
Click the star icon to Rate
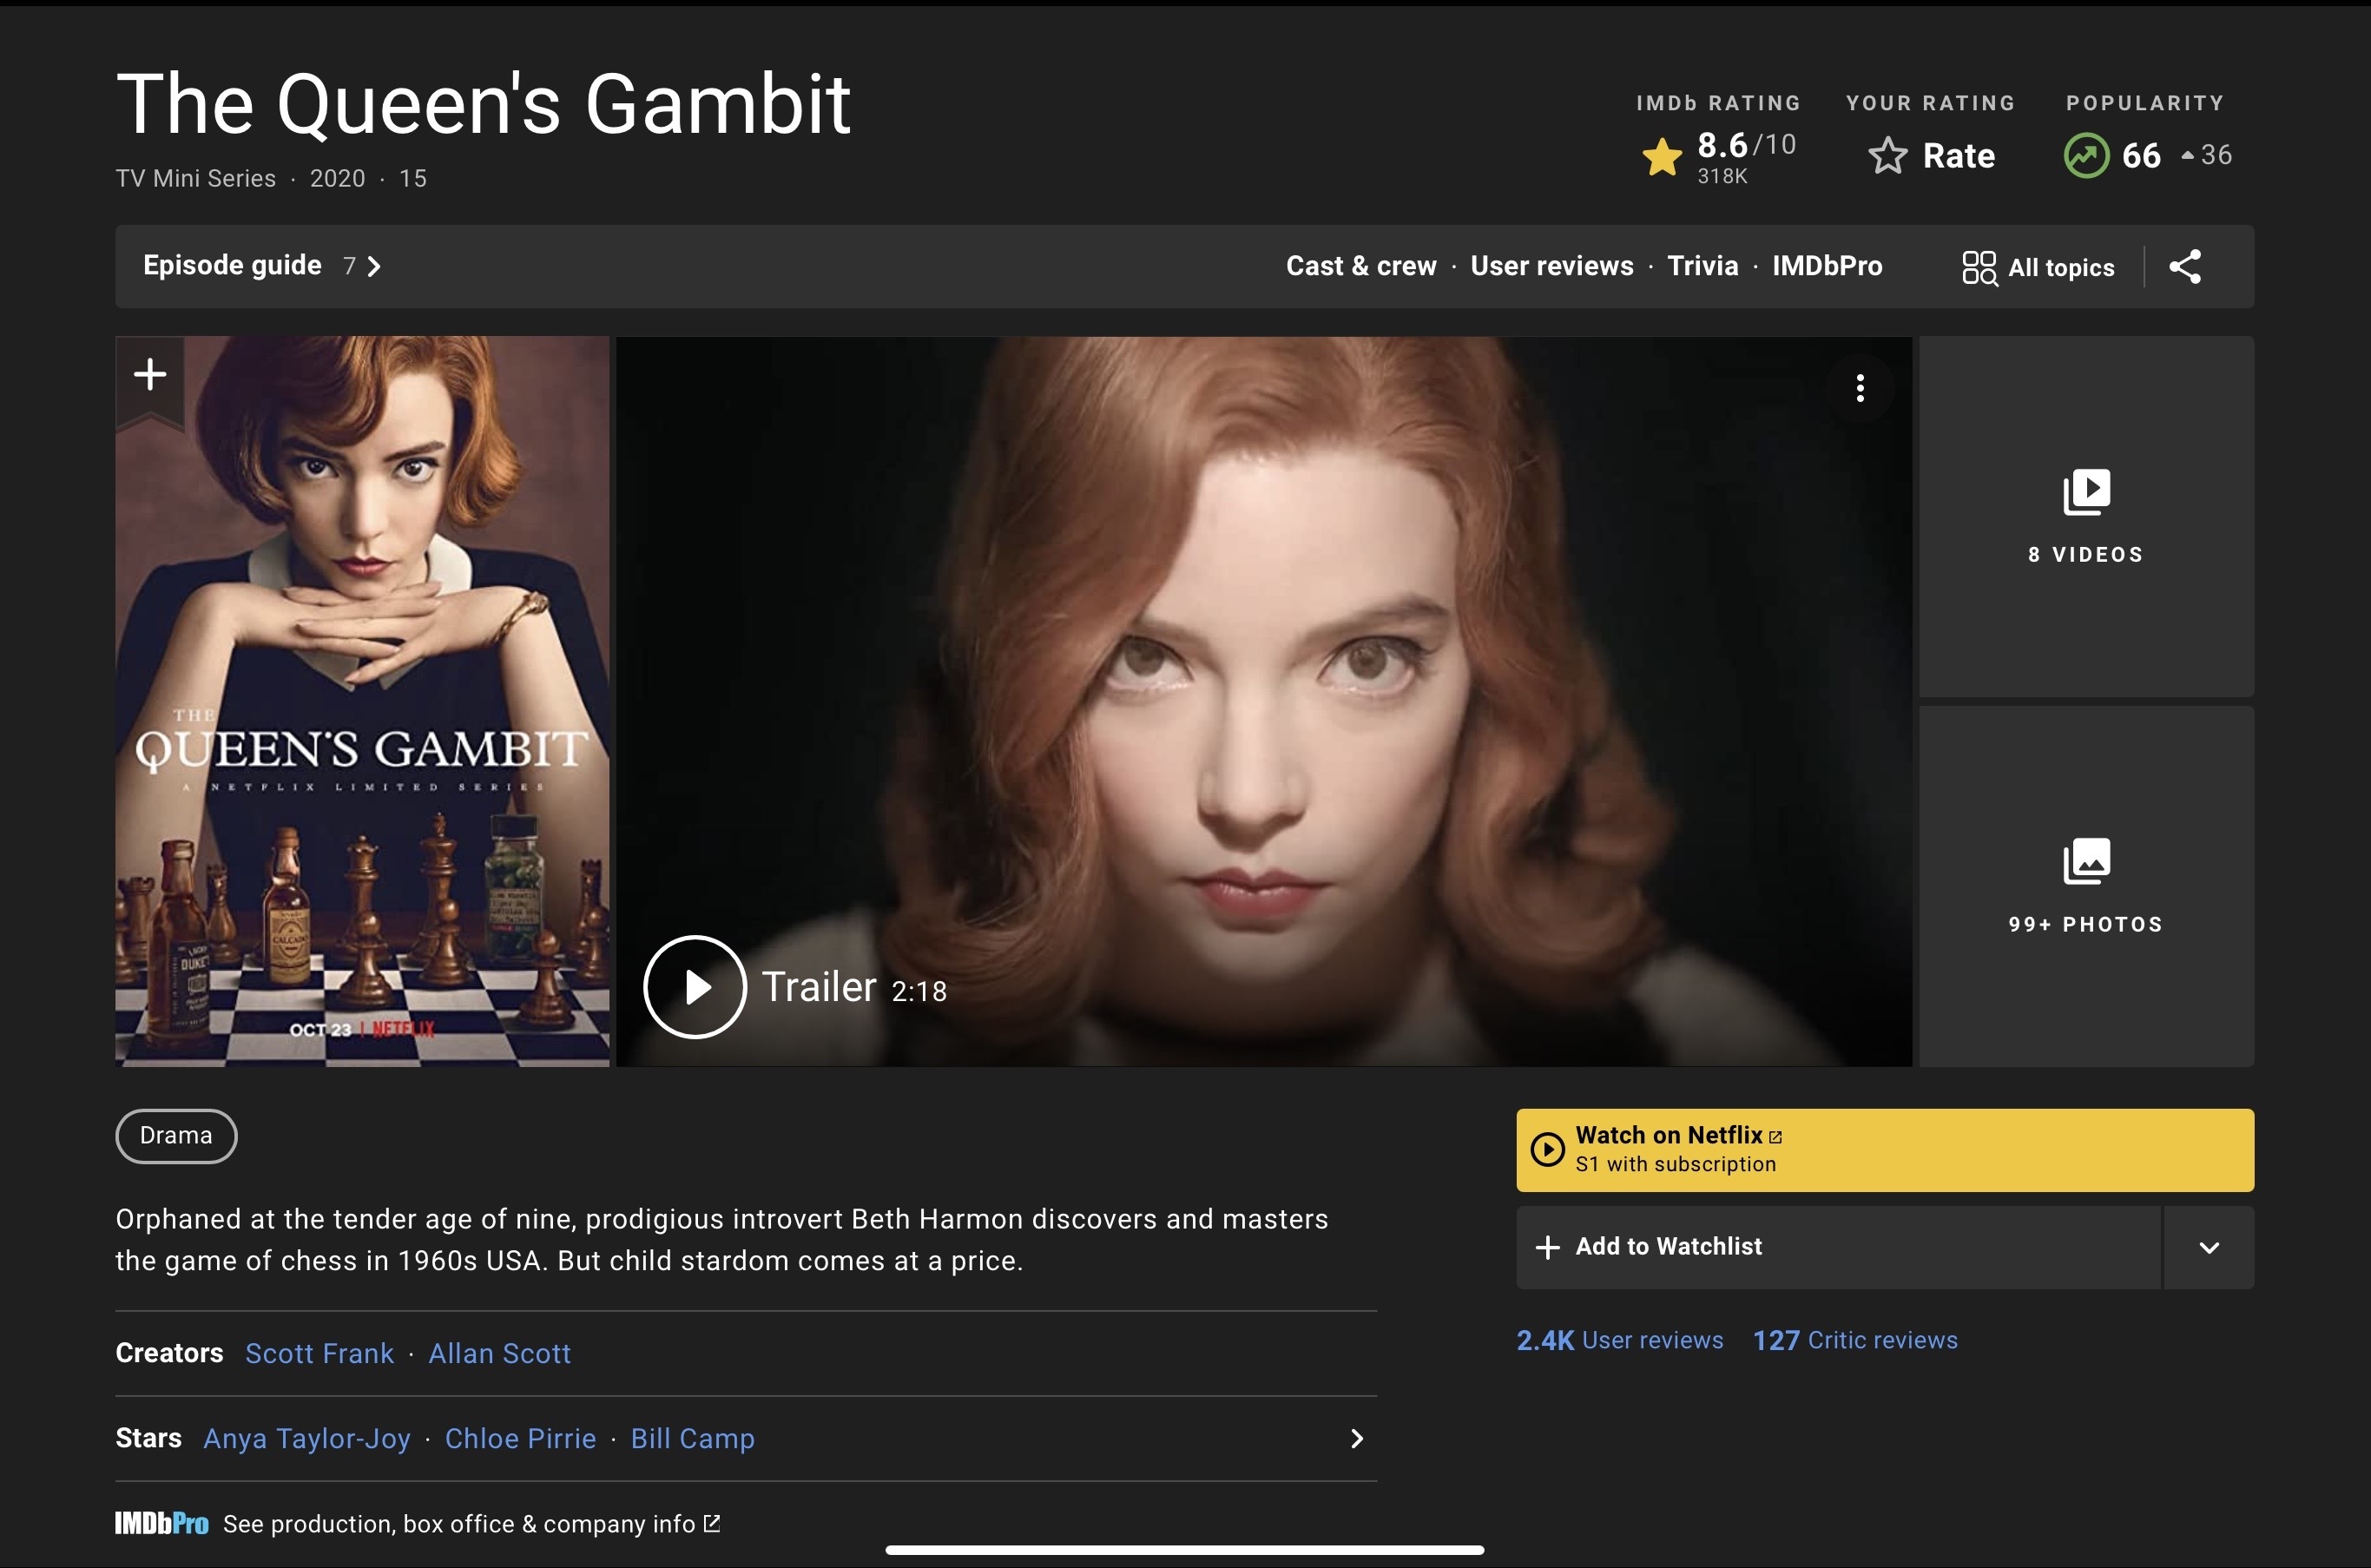tap(1888, 156)
